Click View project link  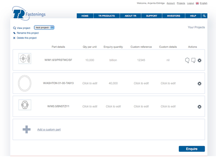23,28
